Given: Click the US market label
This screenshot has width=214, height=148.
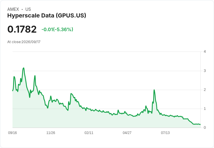Looking at the screenshot, I should [x=28, y=9].
